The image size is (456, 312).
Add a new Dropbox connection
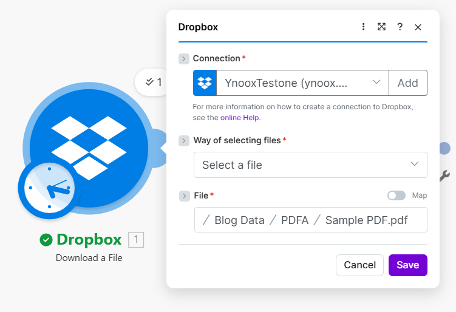pyautogui.click(x=408, y=83)
